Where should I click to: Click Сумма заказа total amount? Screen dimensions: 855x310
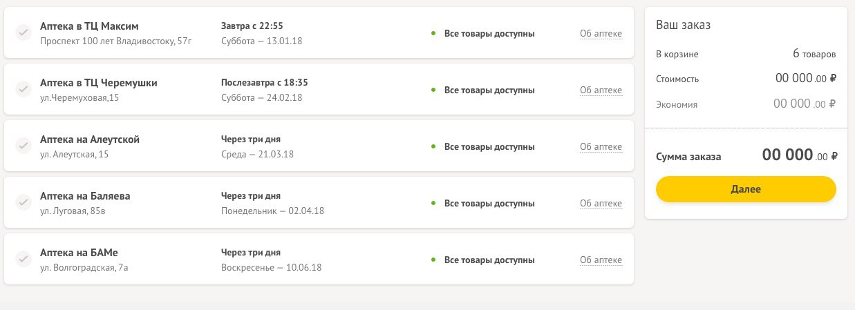click(x=800, y=155)
